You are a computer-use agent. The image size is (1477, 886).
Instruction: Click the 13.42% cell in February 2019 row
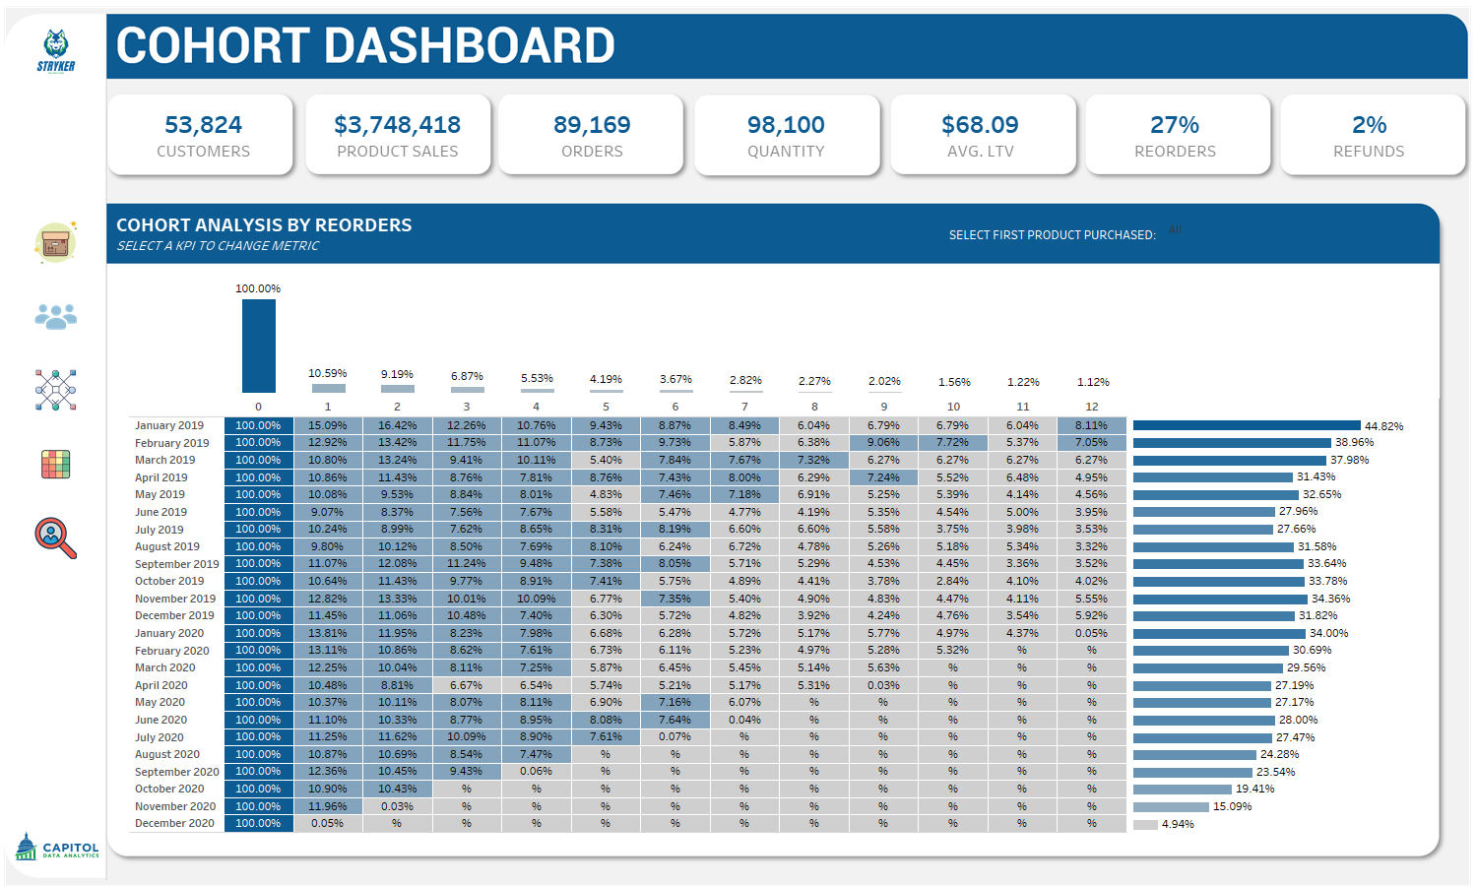click(x=397, y=443)
